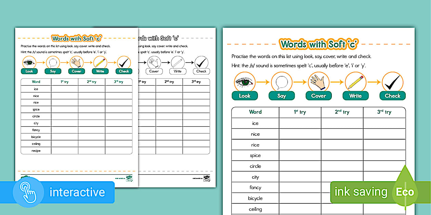Select the Cover hand icon
Viewport: 431px width, 215px height.
[318, 82]
